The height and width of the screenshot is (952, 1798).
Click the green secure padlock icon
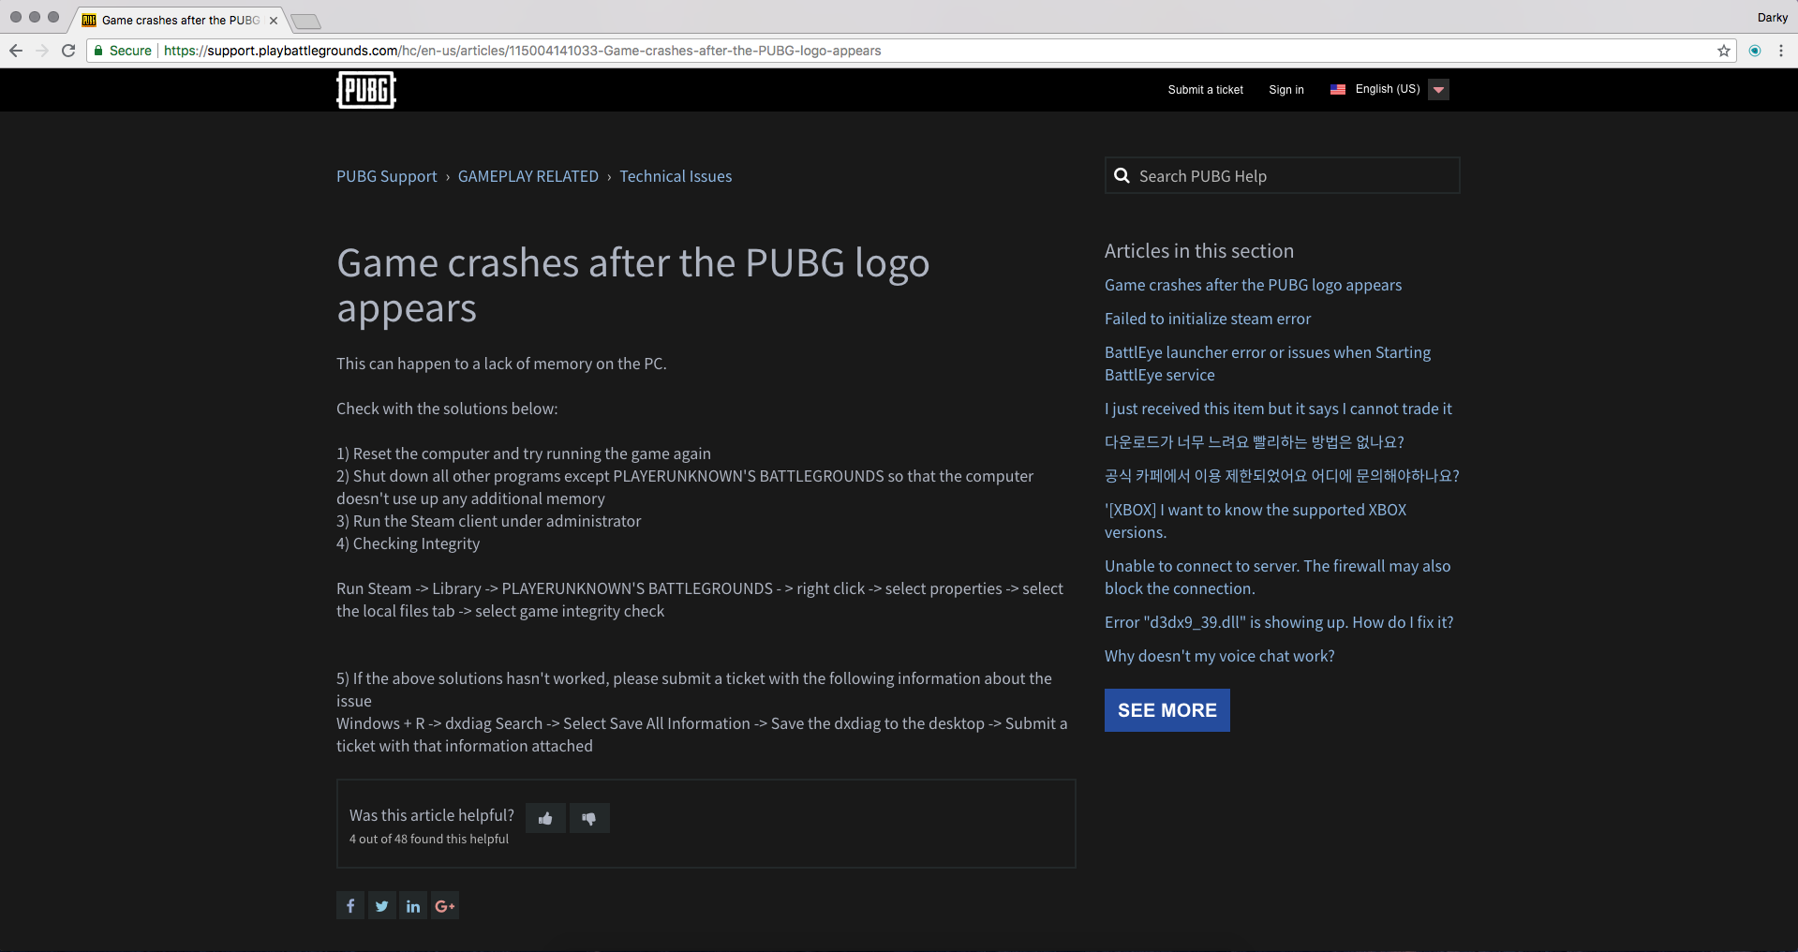click(x=98, y=51)
